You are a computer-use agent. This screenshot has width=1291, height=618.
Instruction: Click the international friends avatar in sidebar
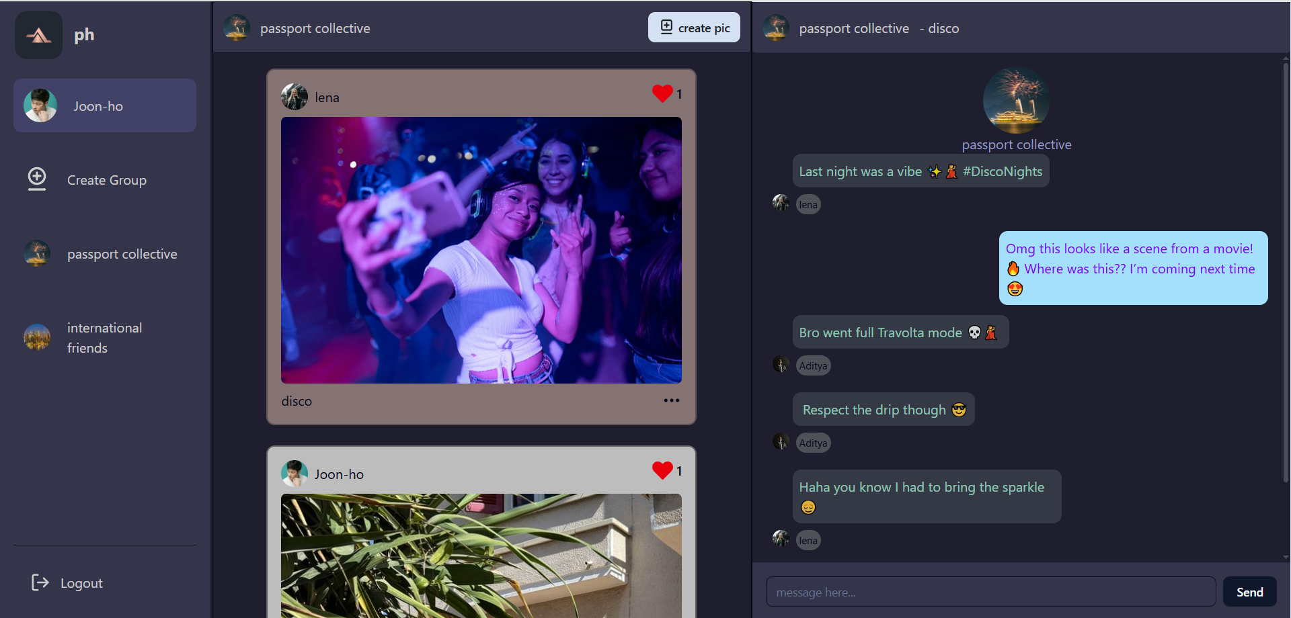tap(37, 337)
